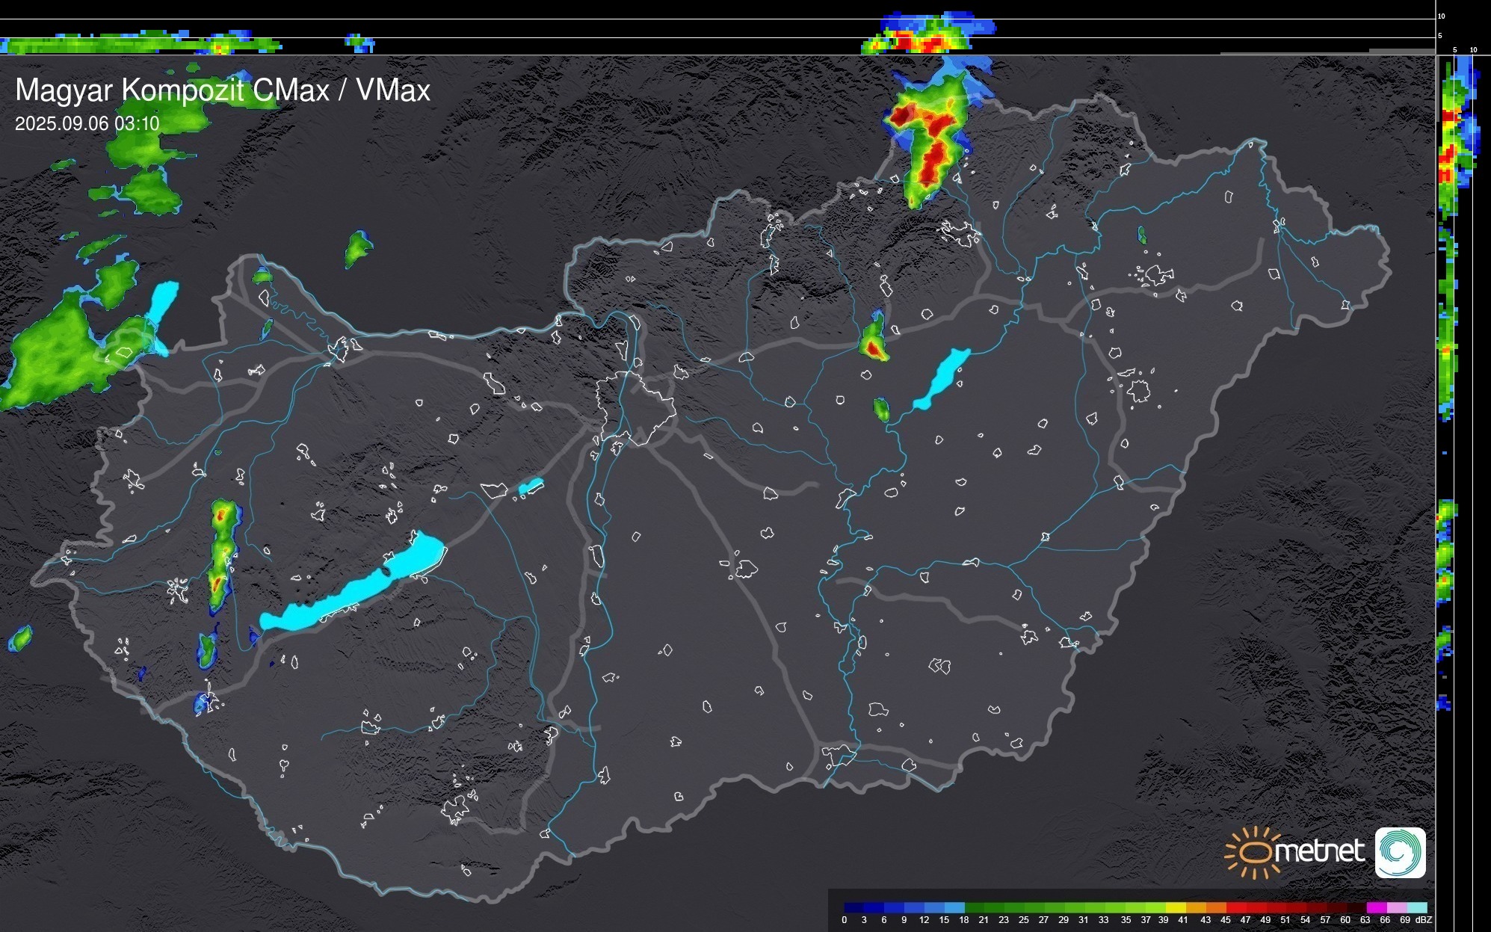Click the first red 45 dBZ swatch

[1235, 907]
